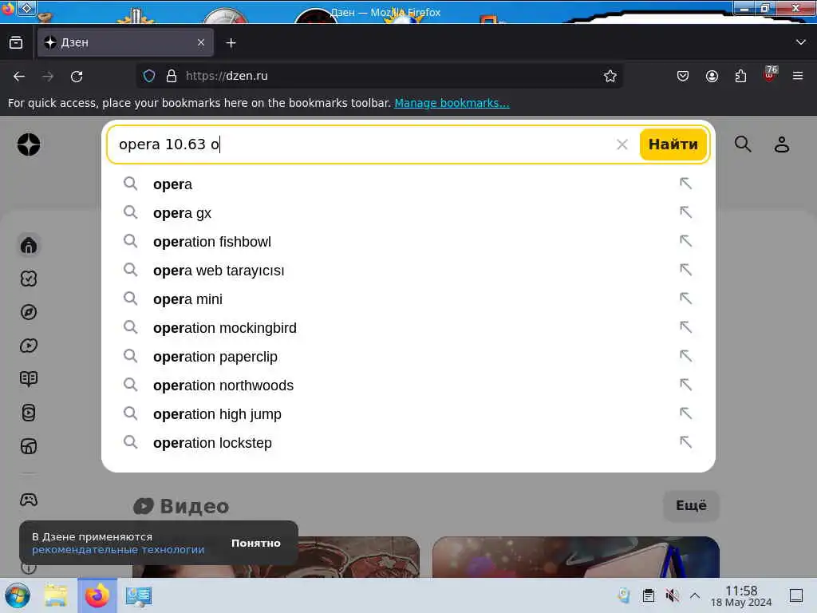Bookmark this page with the star
The image size is (817, 613).
click(x=610, y=76)
